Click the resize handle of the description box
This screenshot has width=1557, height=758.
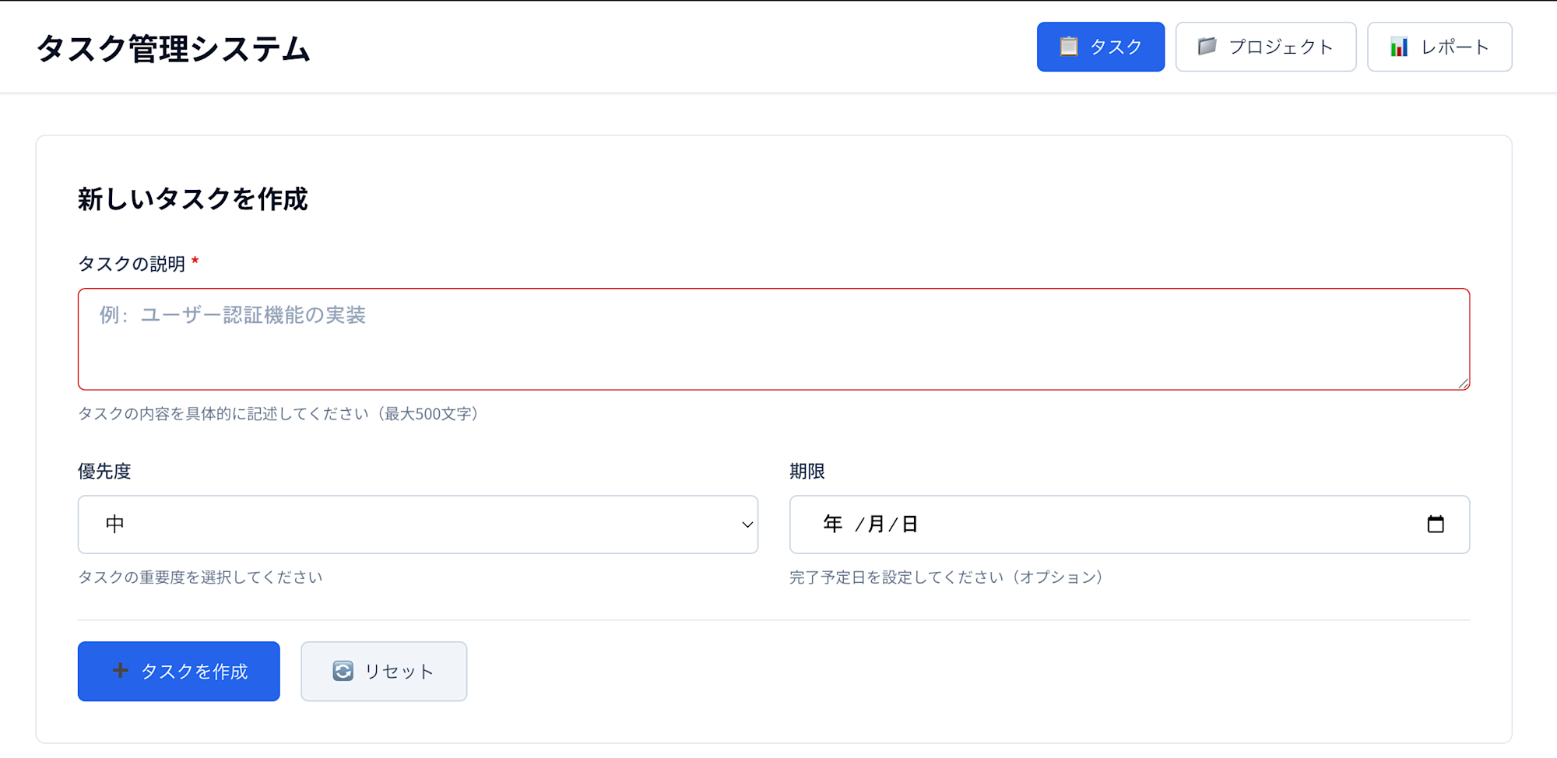coord(1464,383)
